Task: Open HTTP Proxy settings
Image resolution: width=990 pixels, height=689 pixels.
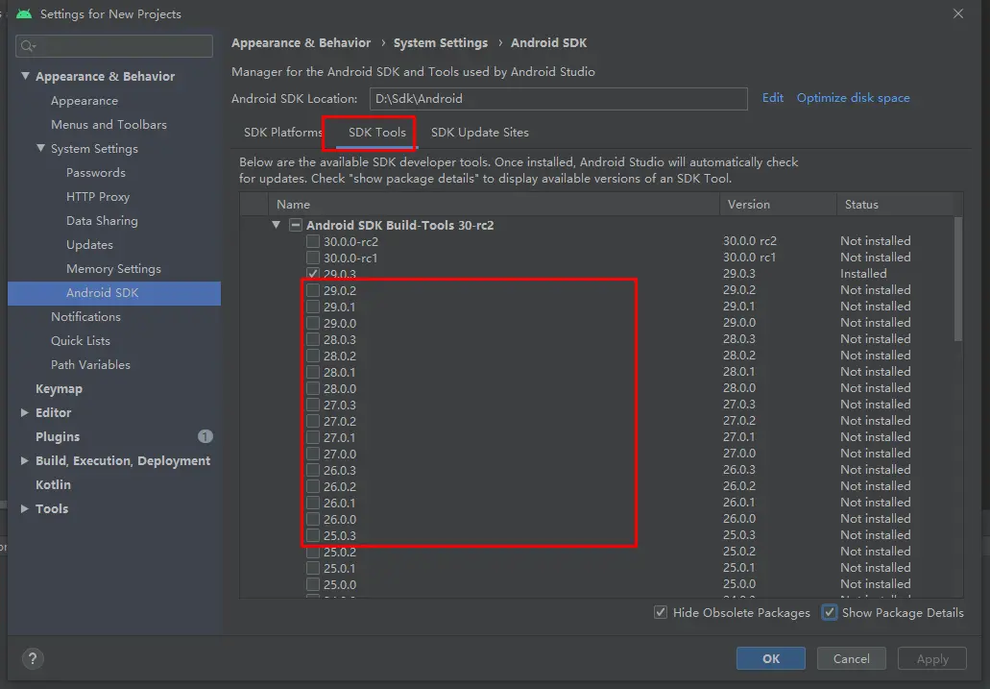Action: coord(98,197)
